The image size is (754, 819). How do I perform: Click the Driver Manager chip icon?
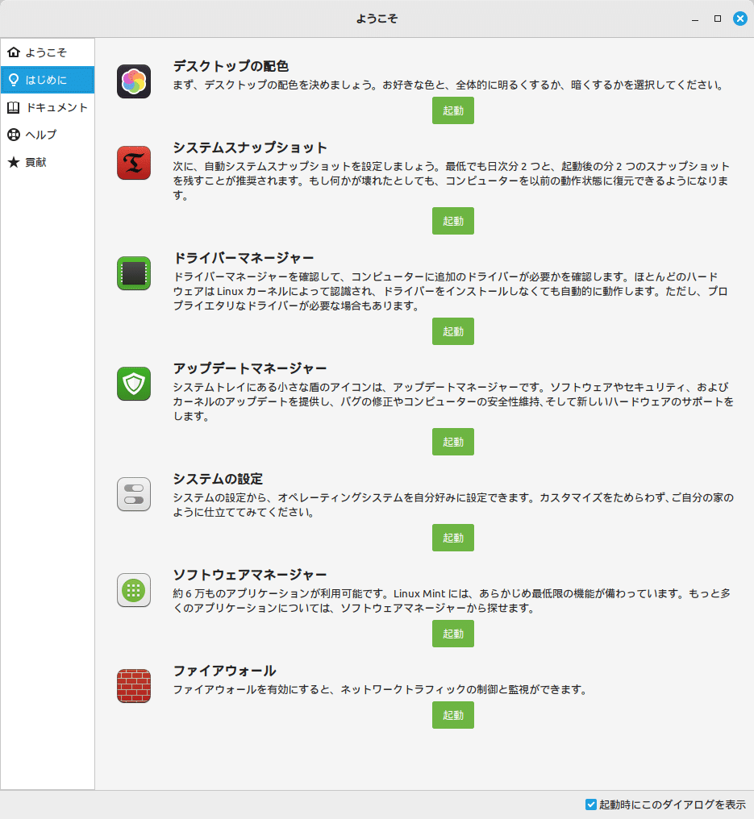(x=134, y=273)
